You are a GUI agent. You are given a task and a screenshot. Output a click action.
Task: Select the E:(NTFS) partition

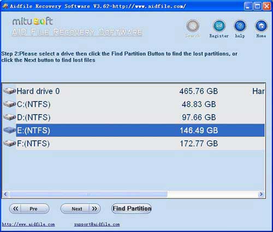coord(134,130)
